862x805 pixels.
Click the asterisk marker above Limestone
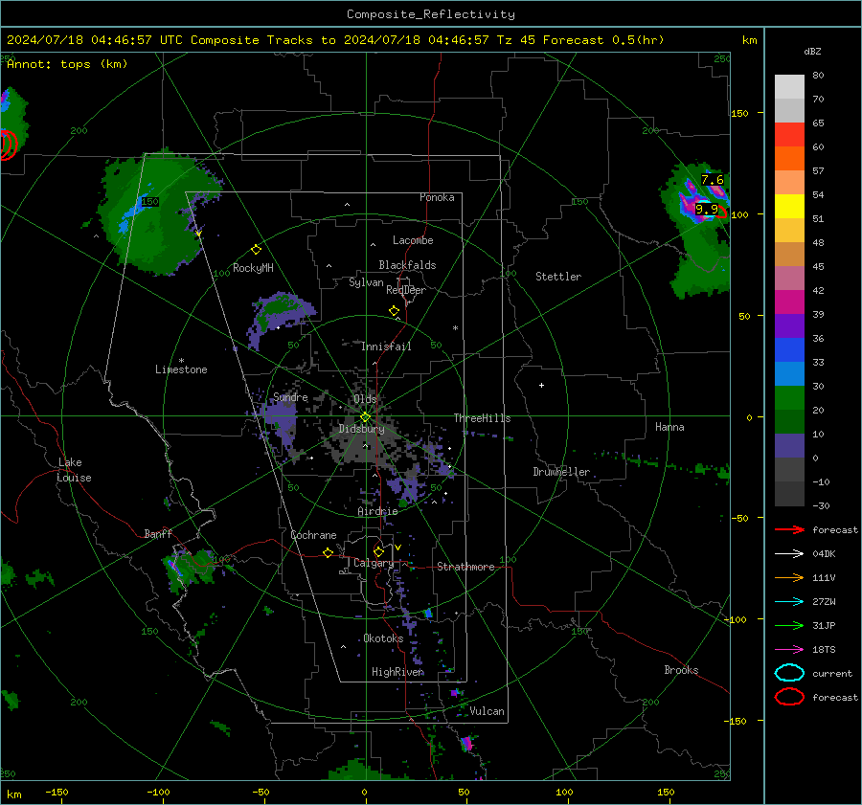pyautogui.click(x=181, y=361)
